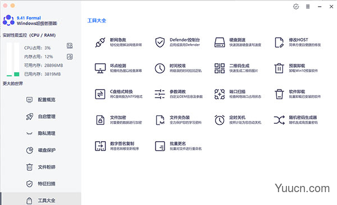This screenshot has height=205, width=337.
Task: Open the C盘格式转换 conversion tool
Action: (x=119, y=94)
